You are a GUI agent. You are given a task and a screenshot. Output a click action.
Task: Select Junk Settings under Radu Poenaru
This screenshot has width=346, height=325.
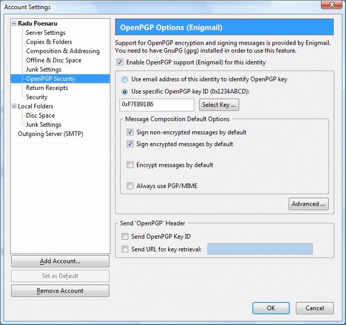tap(43, 69)
